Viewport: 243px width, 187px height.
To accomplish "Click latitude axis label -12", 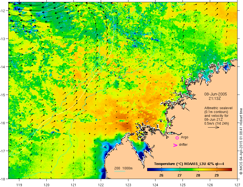I will (3, 11).
